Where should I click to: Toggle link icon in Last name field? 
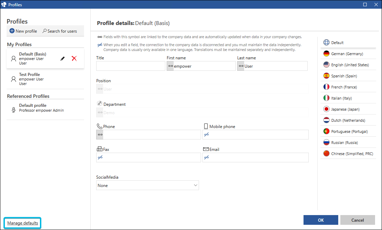coord(241,66)
